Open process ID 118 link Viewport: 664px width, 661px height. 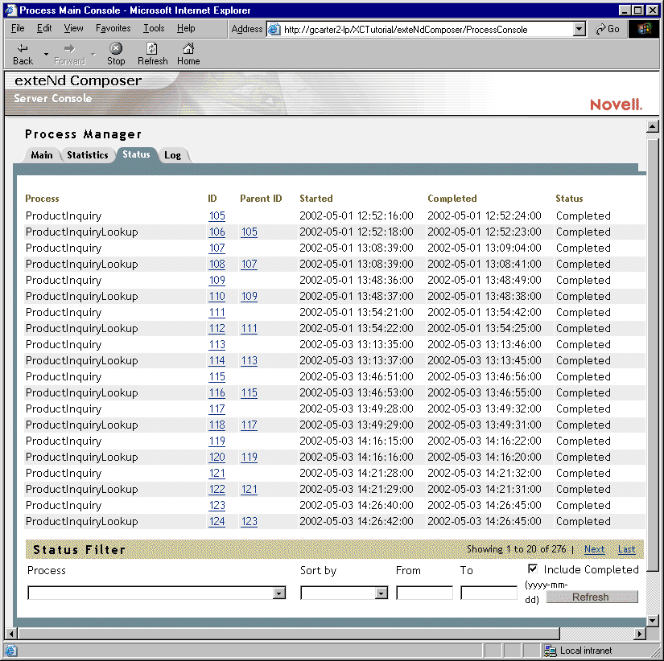[217, 425]
